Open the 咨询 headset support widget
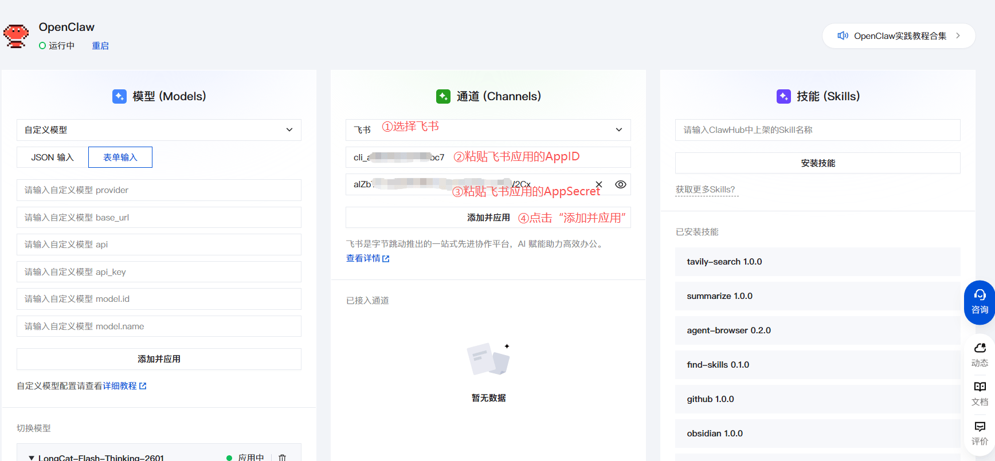 pos(980,302)
